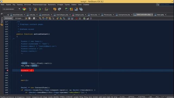174x98 pixels.
Task: Collapse the if block fold at line 145
Action: 10,90
